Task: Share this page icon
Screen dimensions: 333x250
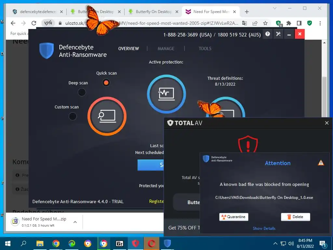Action: (255, 23)
